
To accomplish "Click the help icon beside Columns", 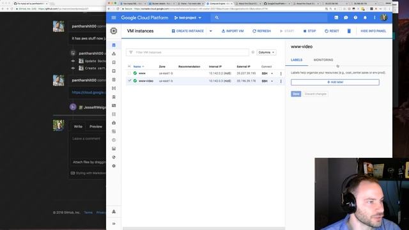I will click(253, 52).
